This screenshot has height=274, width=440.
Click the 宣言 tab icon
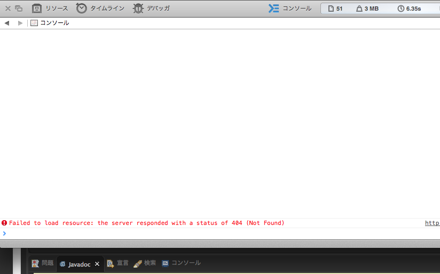(111, 263)
